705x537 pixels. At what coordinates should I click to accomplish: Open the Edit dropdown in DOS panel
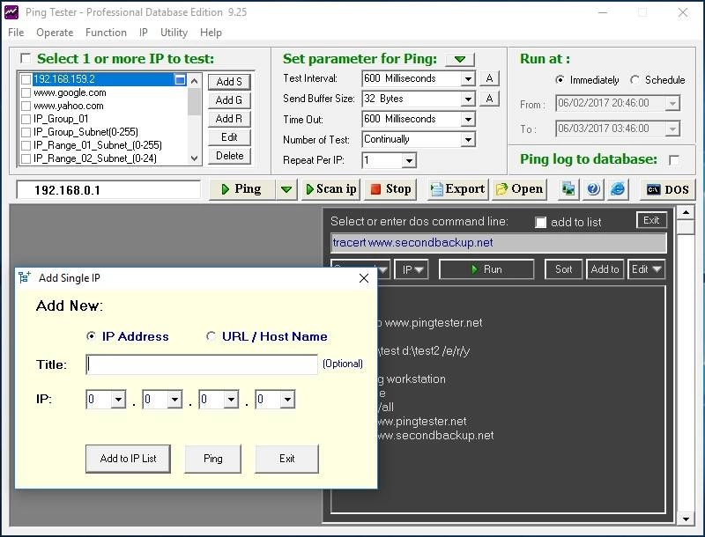(646, 269)
